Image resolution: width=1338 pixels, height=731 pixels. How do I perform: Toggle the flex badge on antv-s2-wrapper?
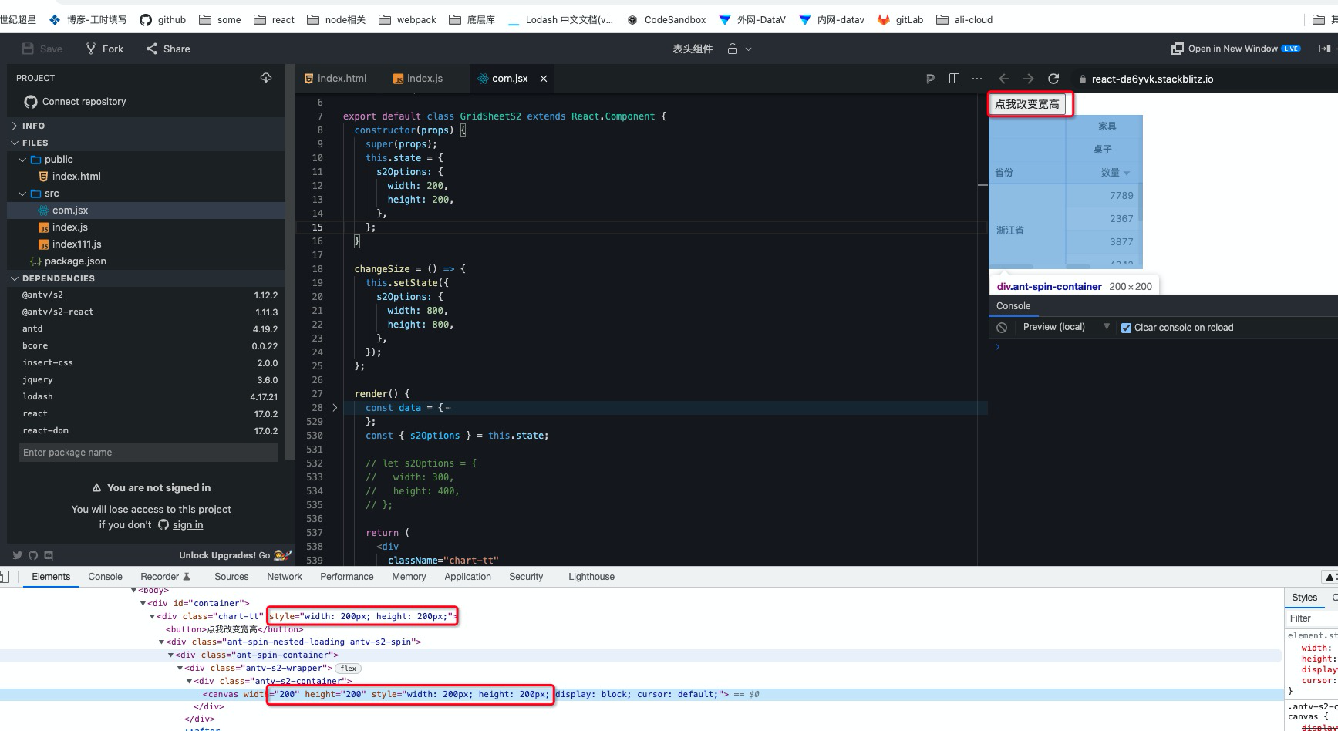(348, 668)
